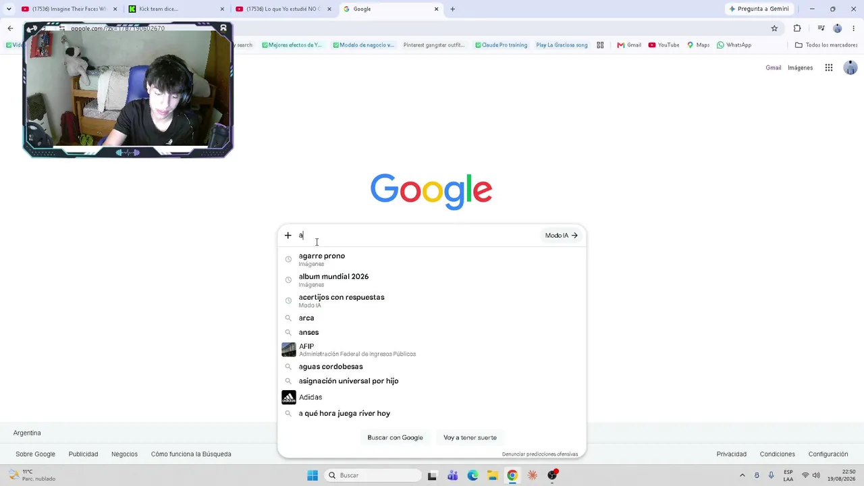This screenshot has height=486, width=864.
Task: Close the Google tab
Action: coord(437,9)
